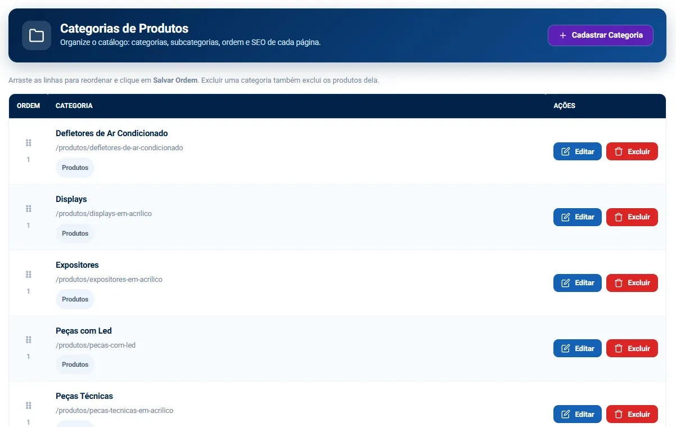
Task: Select the Defletores de Ar Condicionado title
Action: 112,133
